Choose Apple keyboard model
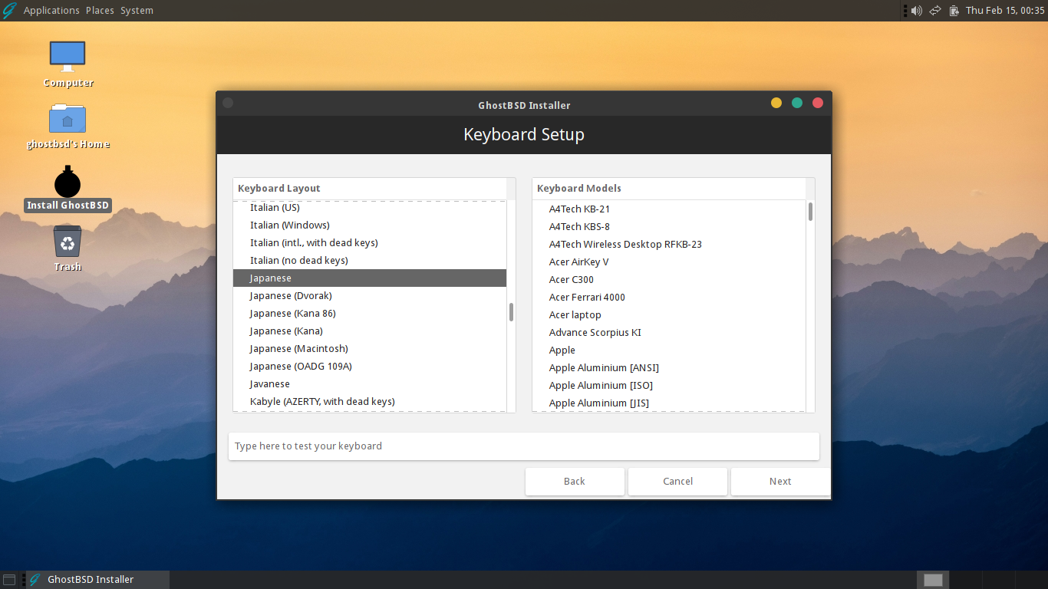Viewport: 1048px width, 589px height. pyautogui.click(x=669, y=350)
